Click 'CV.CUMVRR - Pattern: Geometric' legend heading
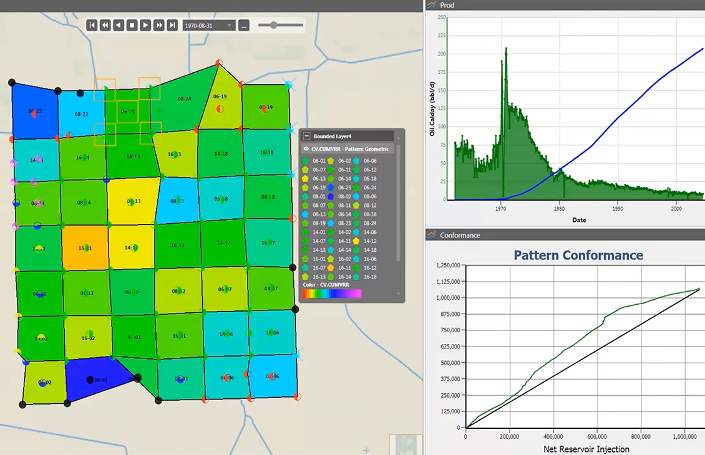 point(350,149)
